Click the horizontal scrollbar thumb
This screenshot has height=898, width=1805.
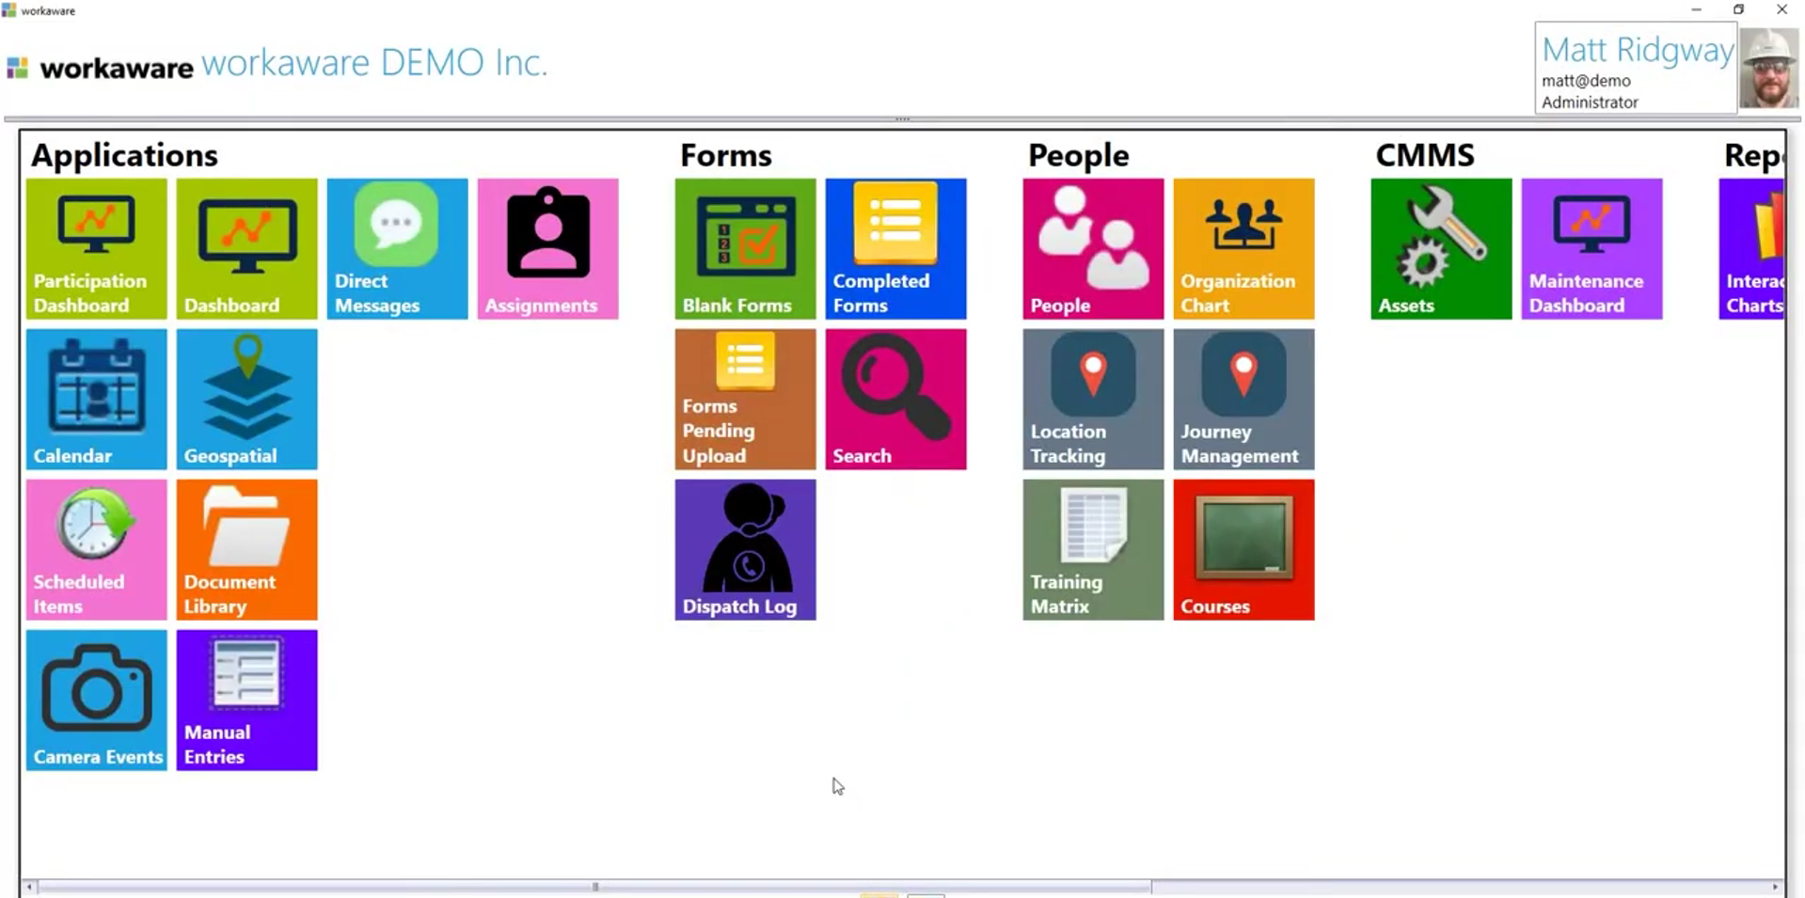(594, 887)
